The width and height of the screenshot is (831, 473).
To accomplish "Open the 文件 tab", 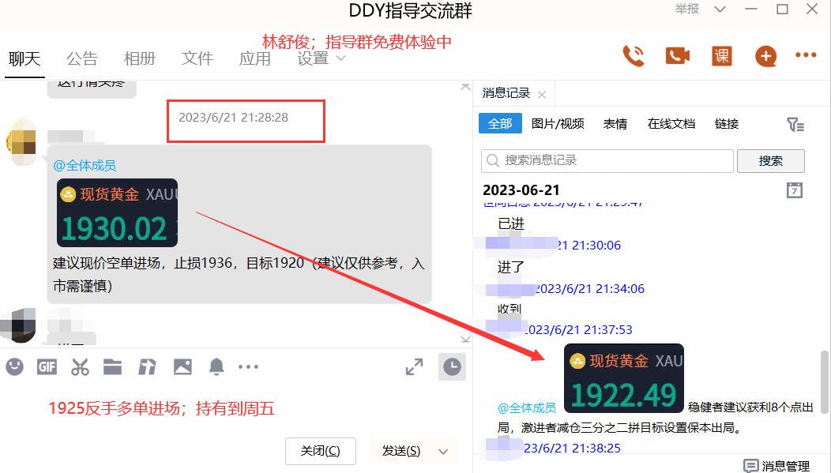I will click(197, 58).
